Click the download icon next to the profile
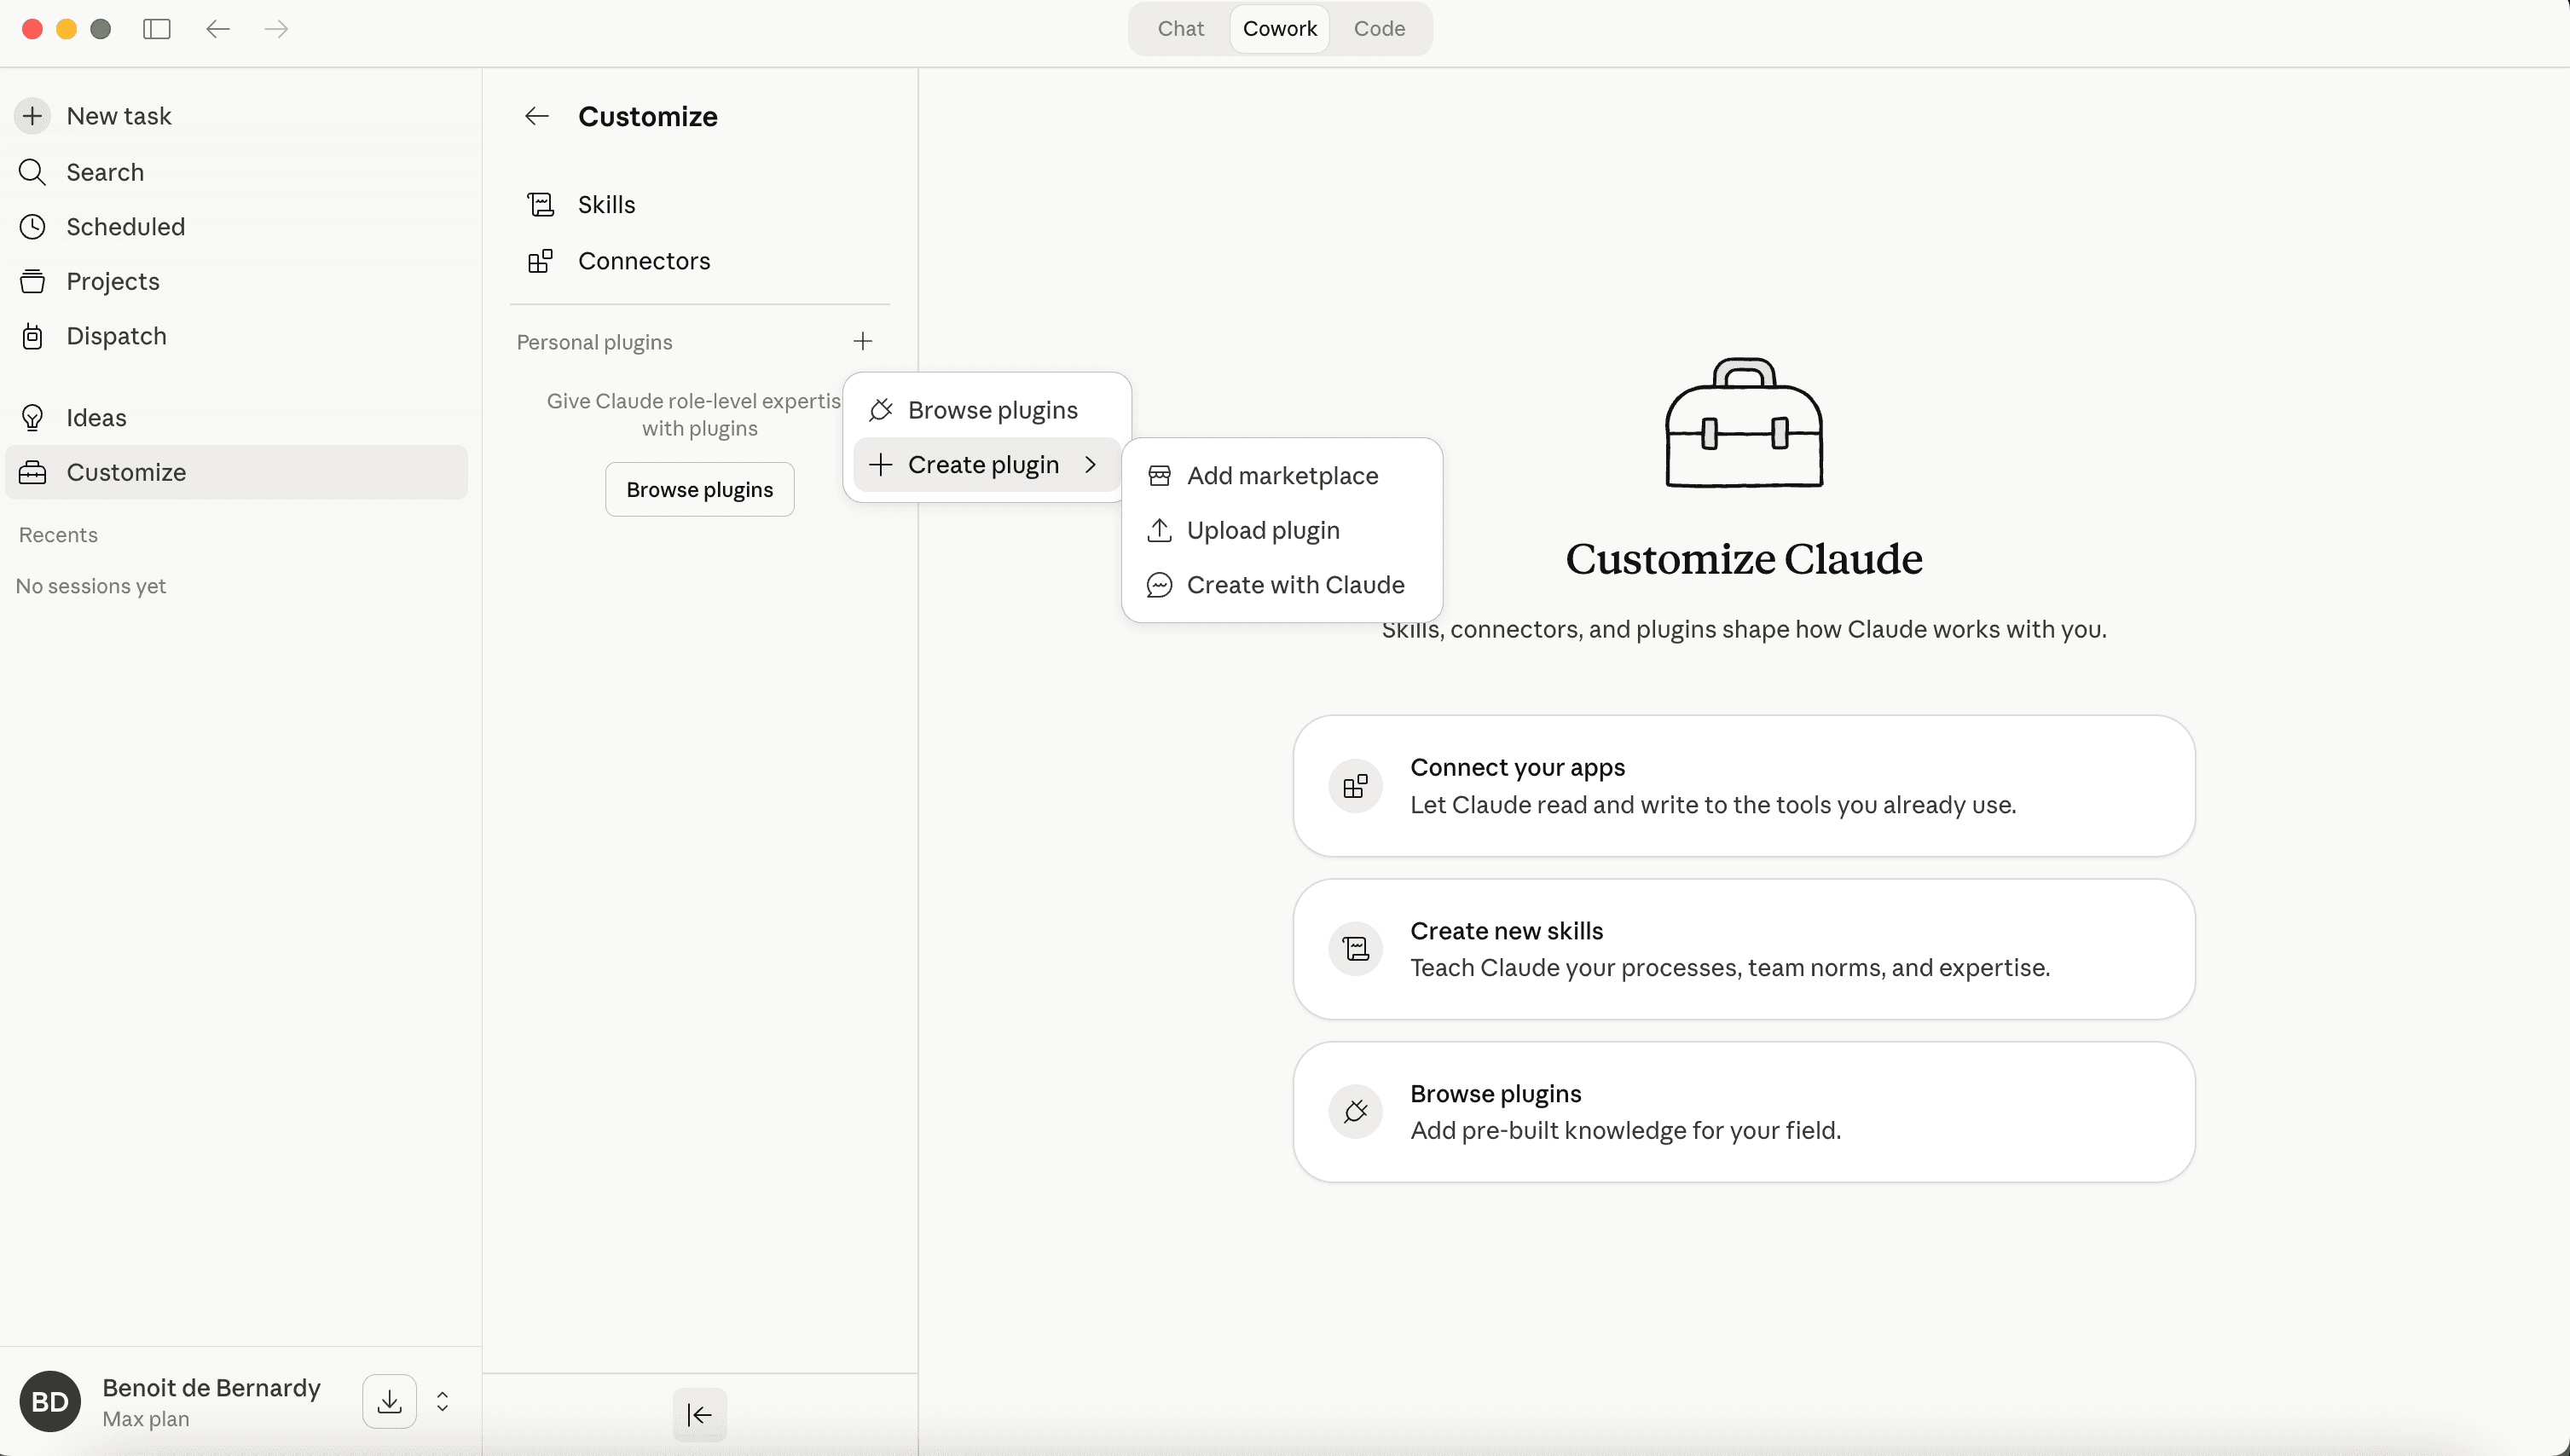The image size is (2570, 1456). [x=390, y=1401]
